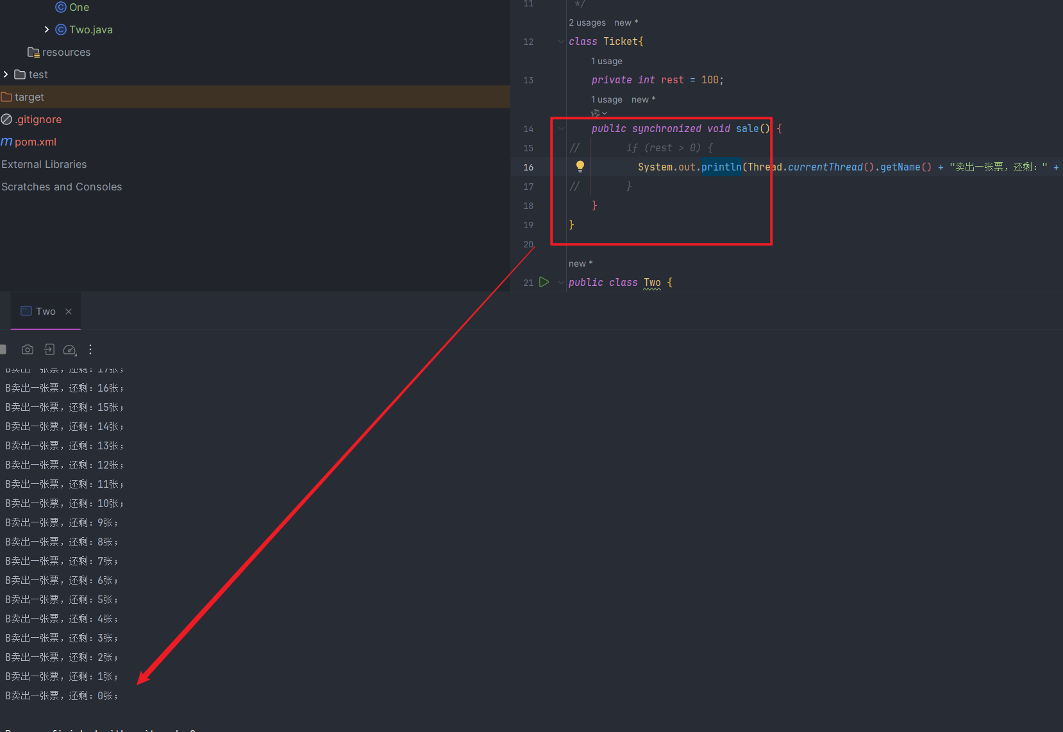The width and height of the screenshot is (1063, 732).
Task: Click 'Ticket' class name in editor
Action: click(621, 41)
